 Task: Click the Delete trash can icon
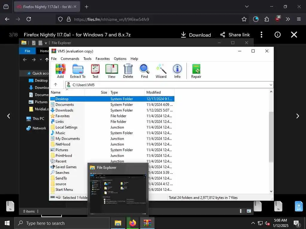128,71
